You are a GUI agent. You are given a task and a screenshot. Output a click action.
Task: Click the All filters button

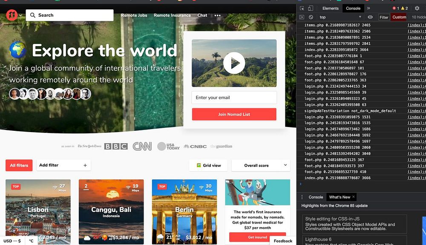tap(19, 165)
